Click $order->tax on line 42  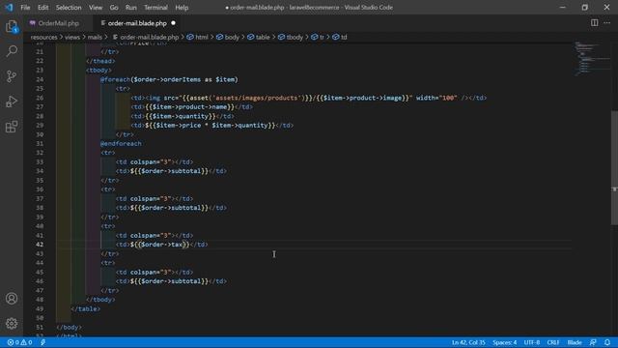tap(161, 245)
